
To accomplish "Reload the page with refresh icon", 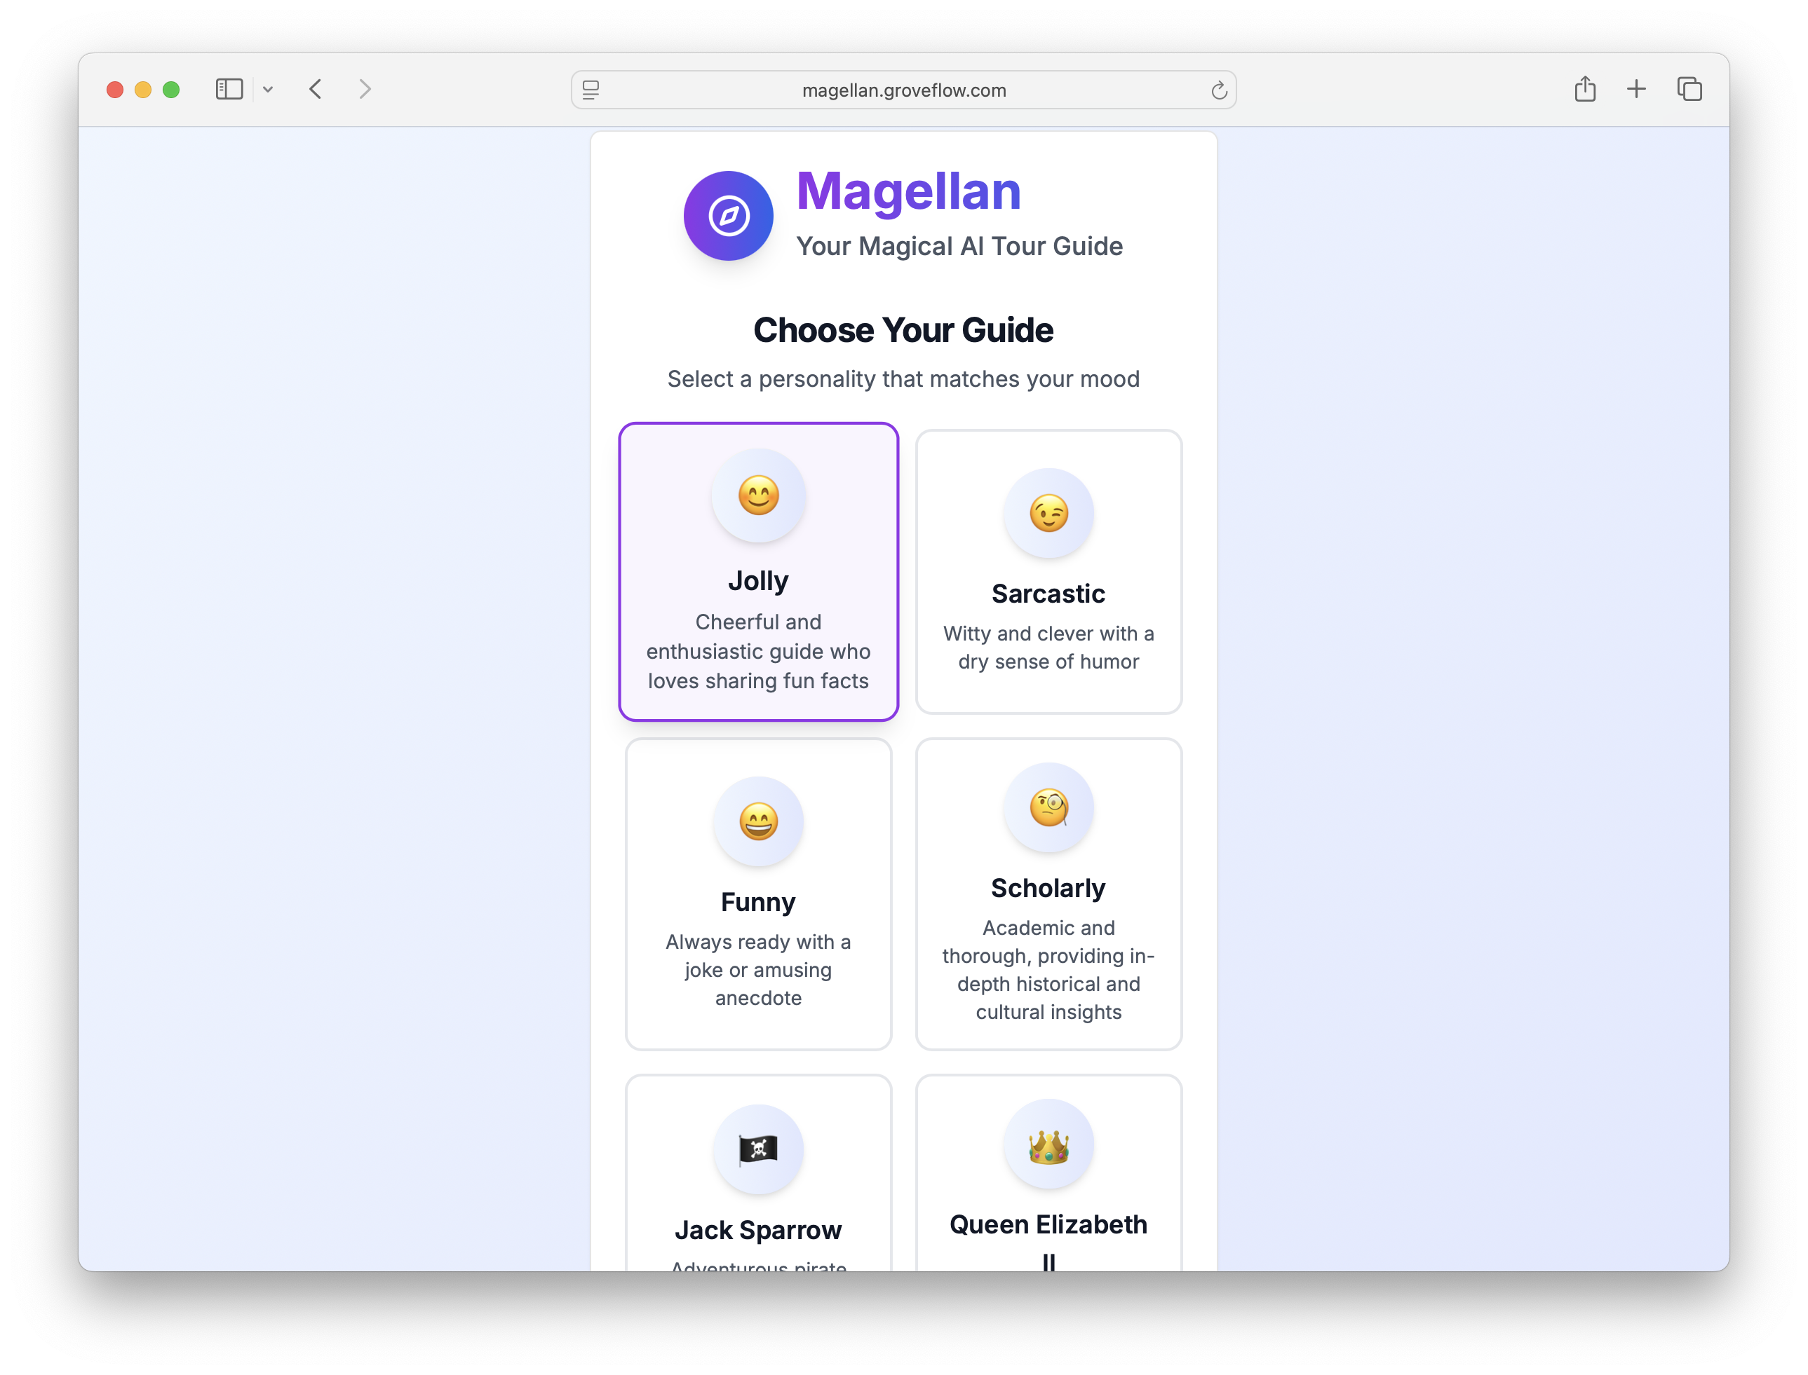I will [1218, 90].
